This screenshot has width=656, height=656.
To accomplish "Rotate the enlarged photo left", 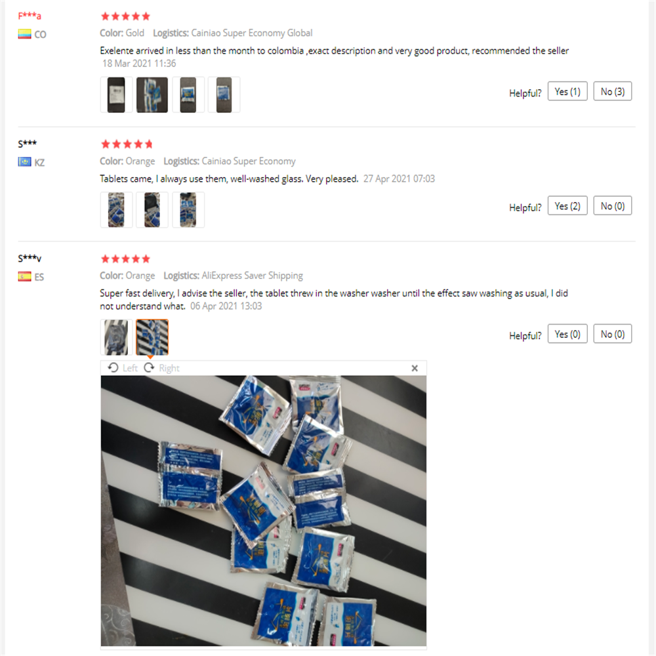I will [123, 368].
